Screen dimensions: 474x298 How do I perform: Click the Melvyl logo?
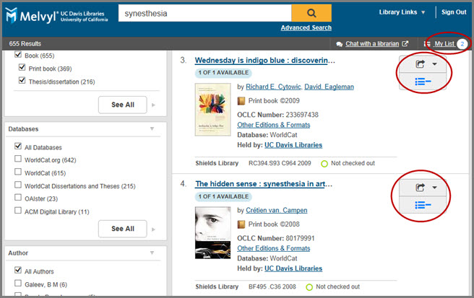[x=44, y=13]
